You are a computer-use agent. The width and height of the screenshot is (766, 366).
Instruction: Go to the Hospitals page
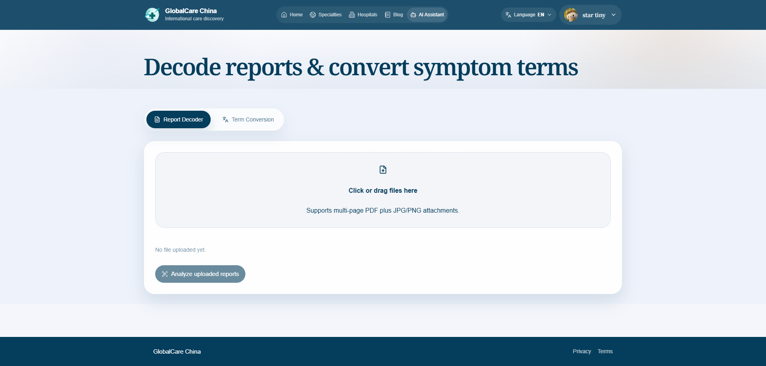363,15
